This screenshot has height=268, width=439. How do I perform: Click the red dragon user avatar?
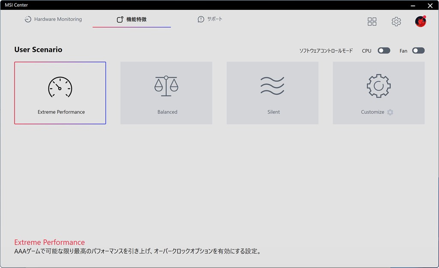(x=420, y=21)
